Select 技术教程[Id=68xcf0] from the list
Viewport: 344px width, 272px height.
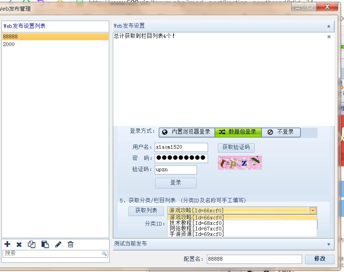click(197, 223)
